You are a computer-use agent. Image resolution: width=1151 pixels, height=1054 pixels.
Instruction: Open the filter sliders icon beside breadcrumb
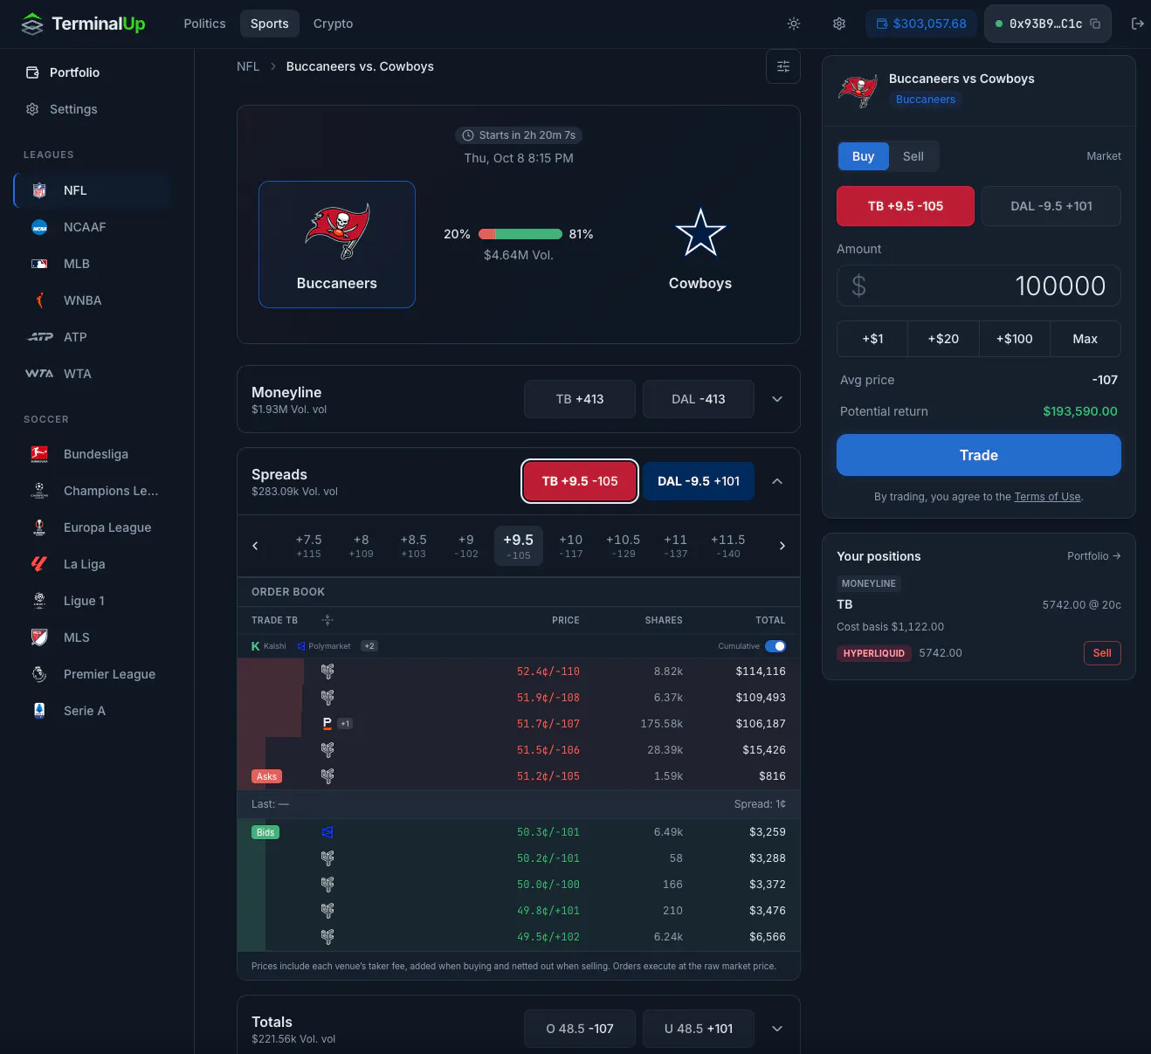(x=783, y=66)
